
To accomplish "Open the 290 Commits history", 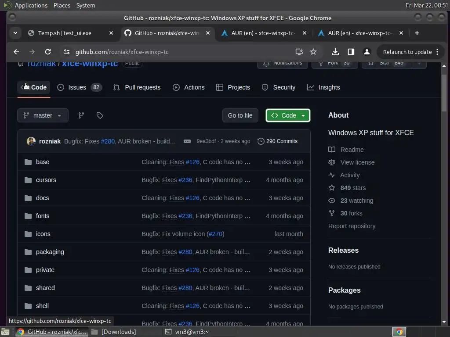I will click(278, 141).
